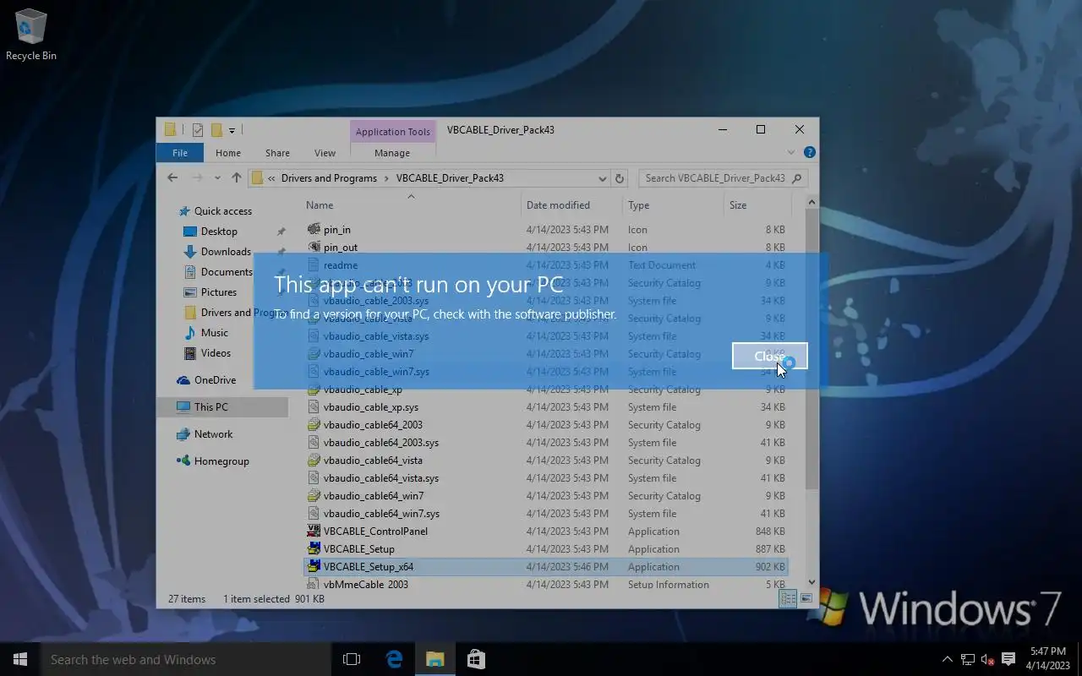Open Documents in the navigation pane
This screenshot has width=1082, height=676.
(x=227, y=272)
